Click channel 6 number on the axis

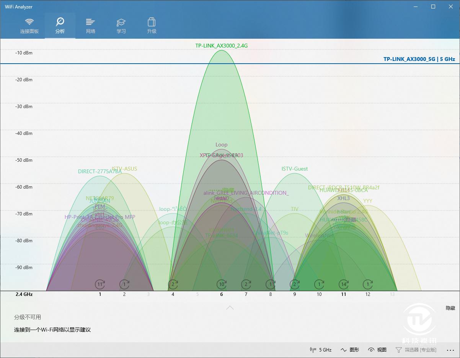222,294
